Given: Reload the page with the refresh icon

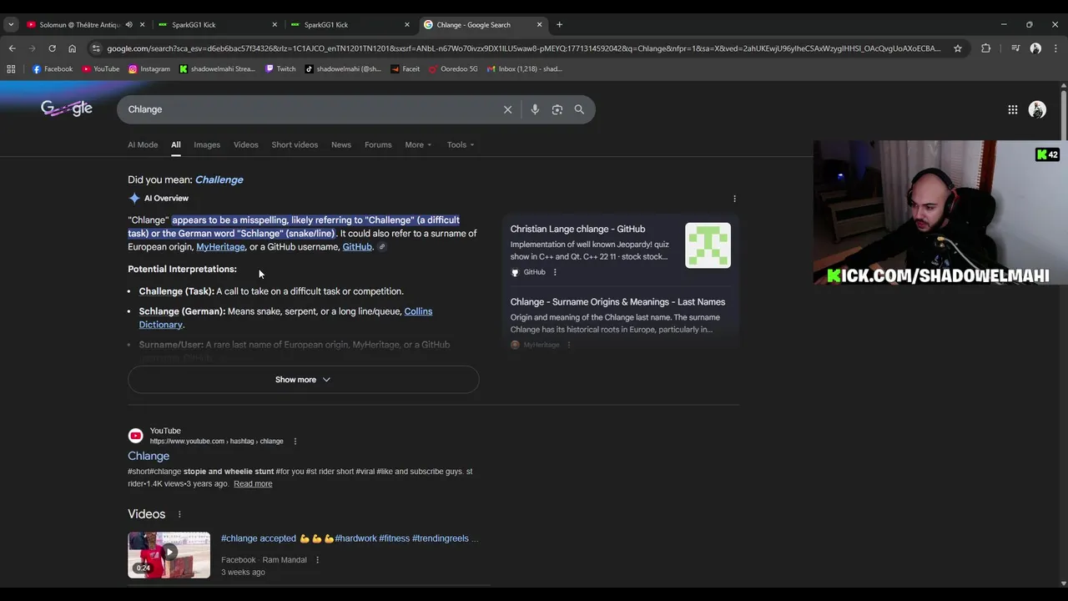Looking at the screenshot, I should (x=52, y=48).
